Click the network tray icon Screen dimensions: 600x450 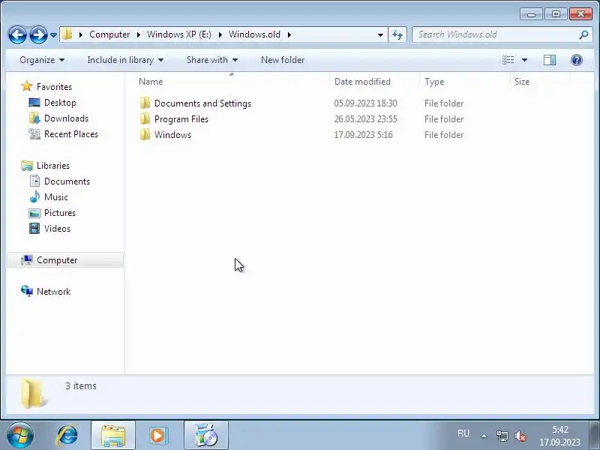[x=502, y=436]
